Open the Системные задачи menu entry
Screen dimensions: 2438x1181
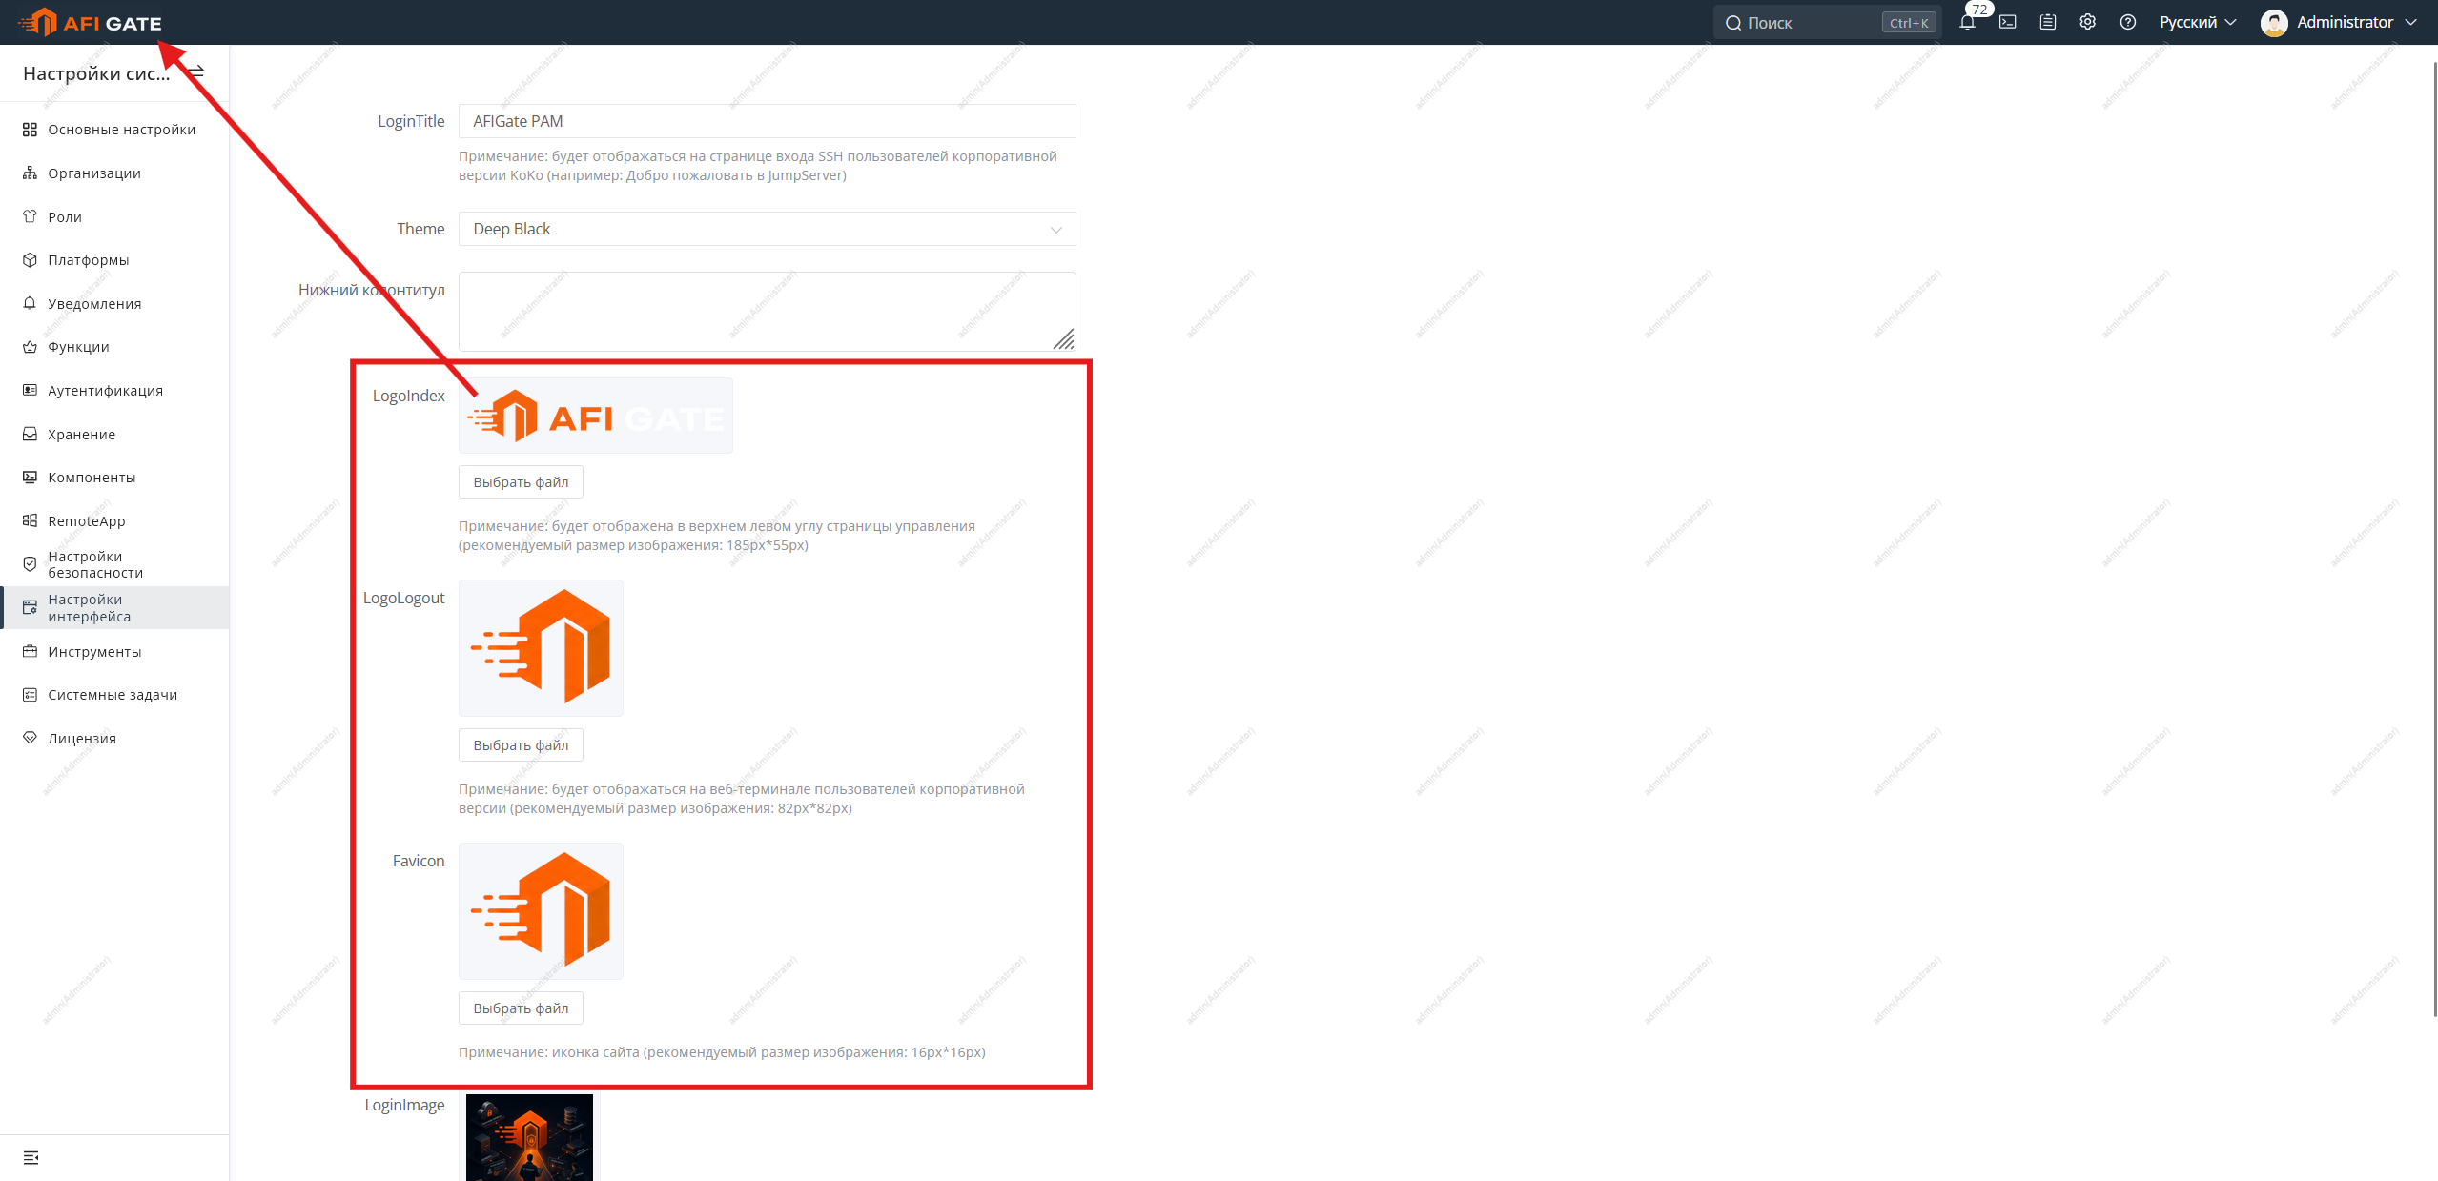pos(114,695)
